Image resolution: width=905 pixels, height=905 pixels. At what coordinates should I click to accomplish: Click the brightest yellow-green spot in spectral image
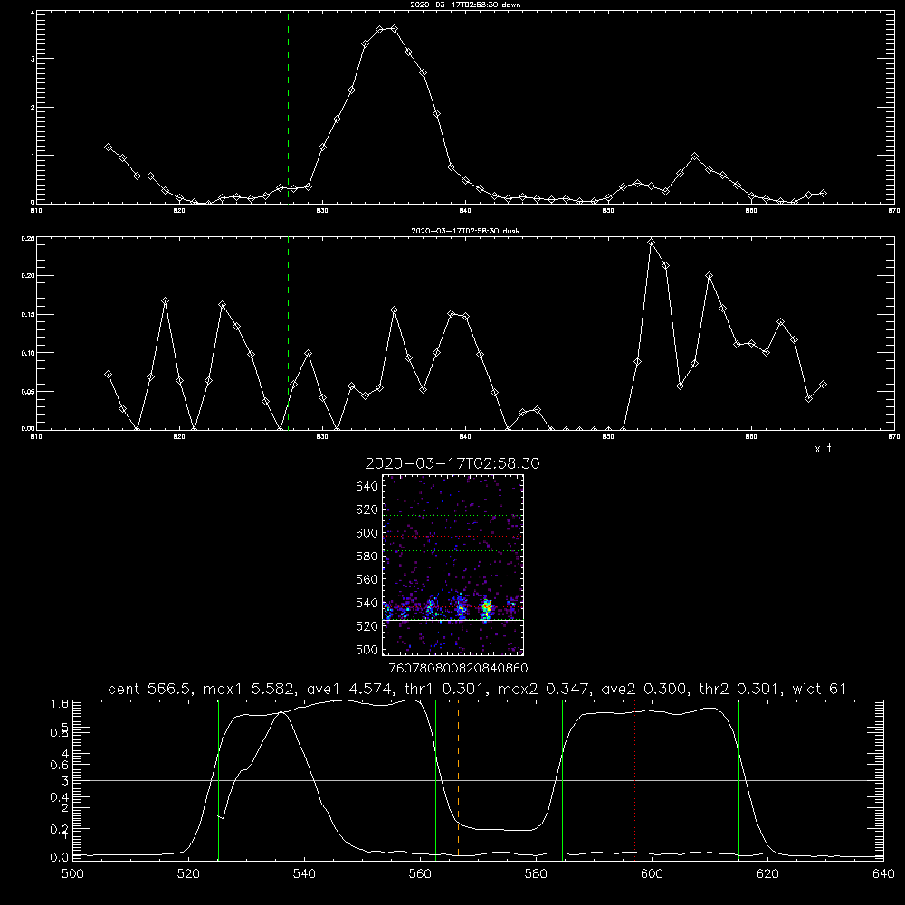[487, 606]
